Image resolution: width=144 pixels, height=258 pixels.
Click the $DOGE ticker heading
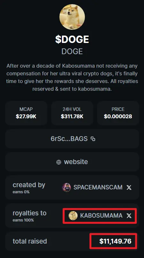tap(72, 39)
